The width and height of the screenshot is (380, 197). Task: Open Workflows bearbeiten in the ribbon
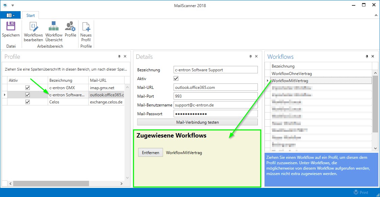coord(33,27)
